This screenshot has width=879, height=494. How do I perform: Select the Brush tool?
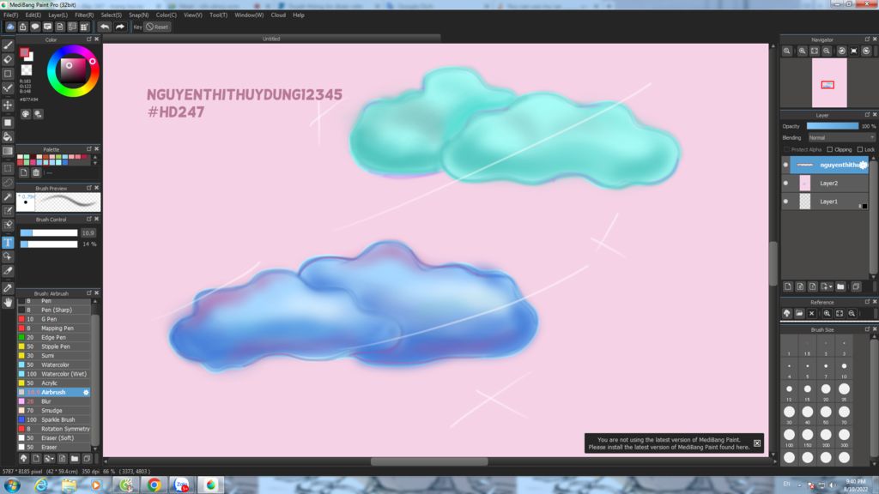click(8, 45)
